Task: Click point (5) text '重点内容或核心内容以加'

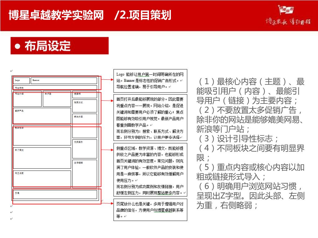Action: 261,167
